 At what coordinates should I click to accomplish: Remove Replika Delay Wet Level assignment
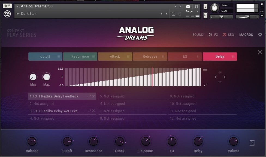[93, 111]
